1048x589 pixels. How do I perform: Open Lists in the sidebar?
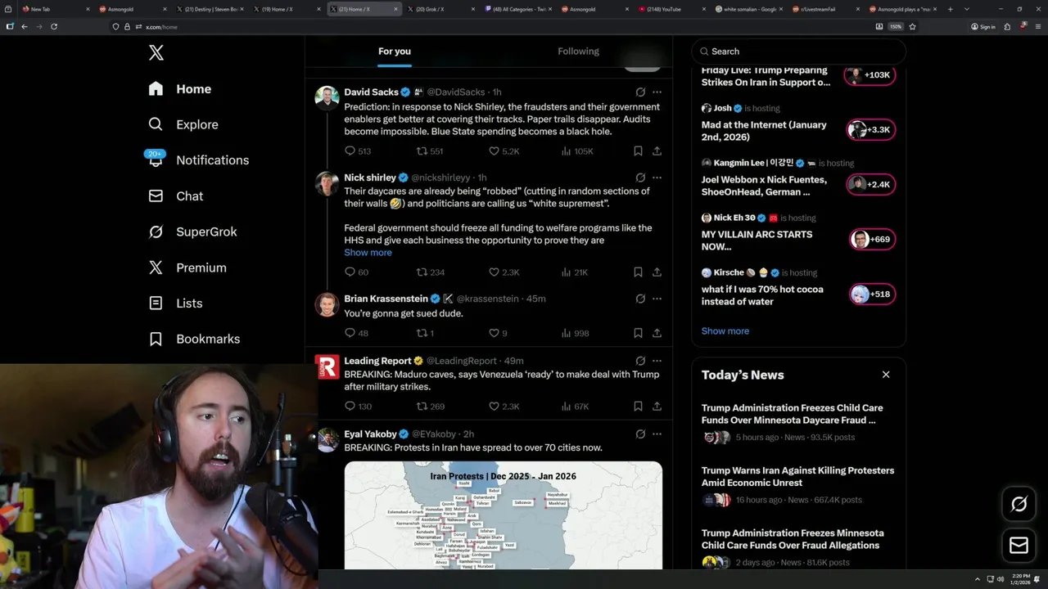[175, 303]
